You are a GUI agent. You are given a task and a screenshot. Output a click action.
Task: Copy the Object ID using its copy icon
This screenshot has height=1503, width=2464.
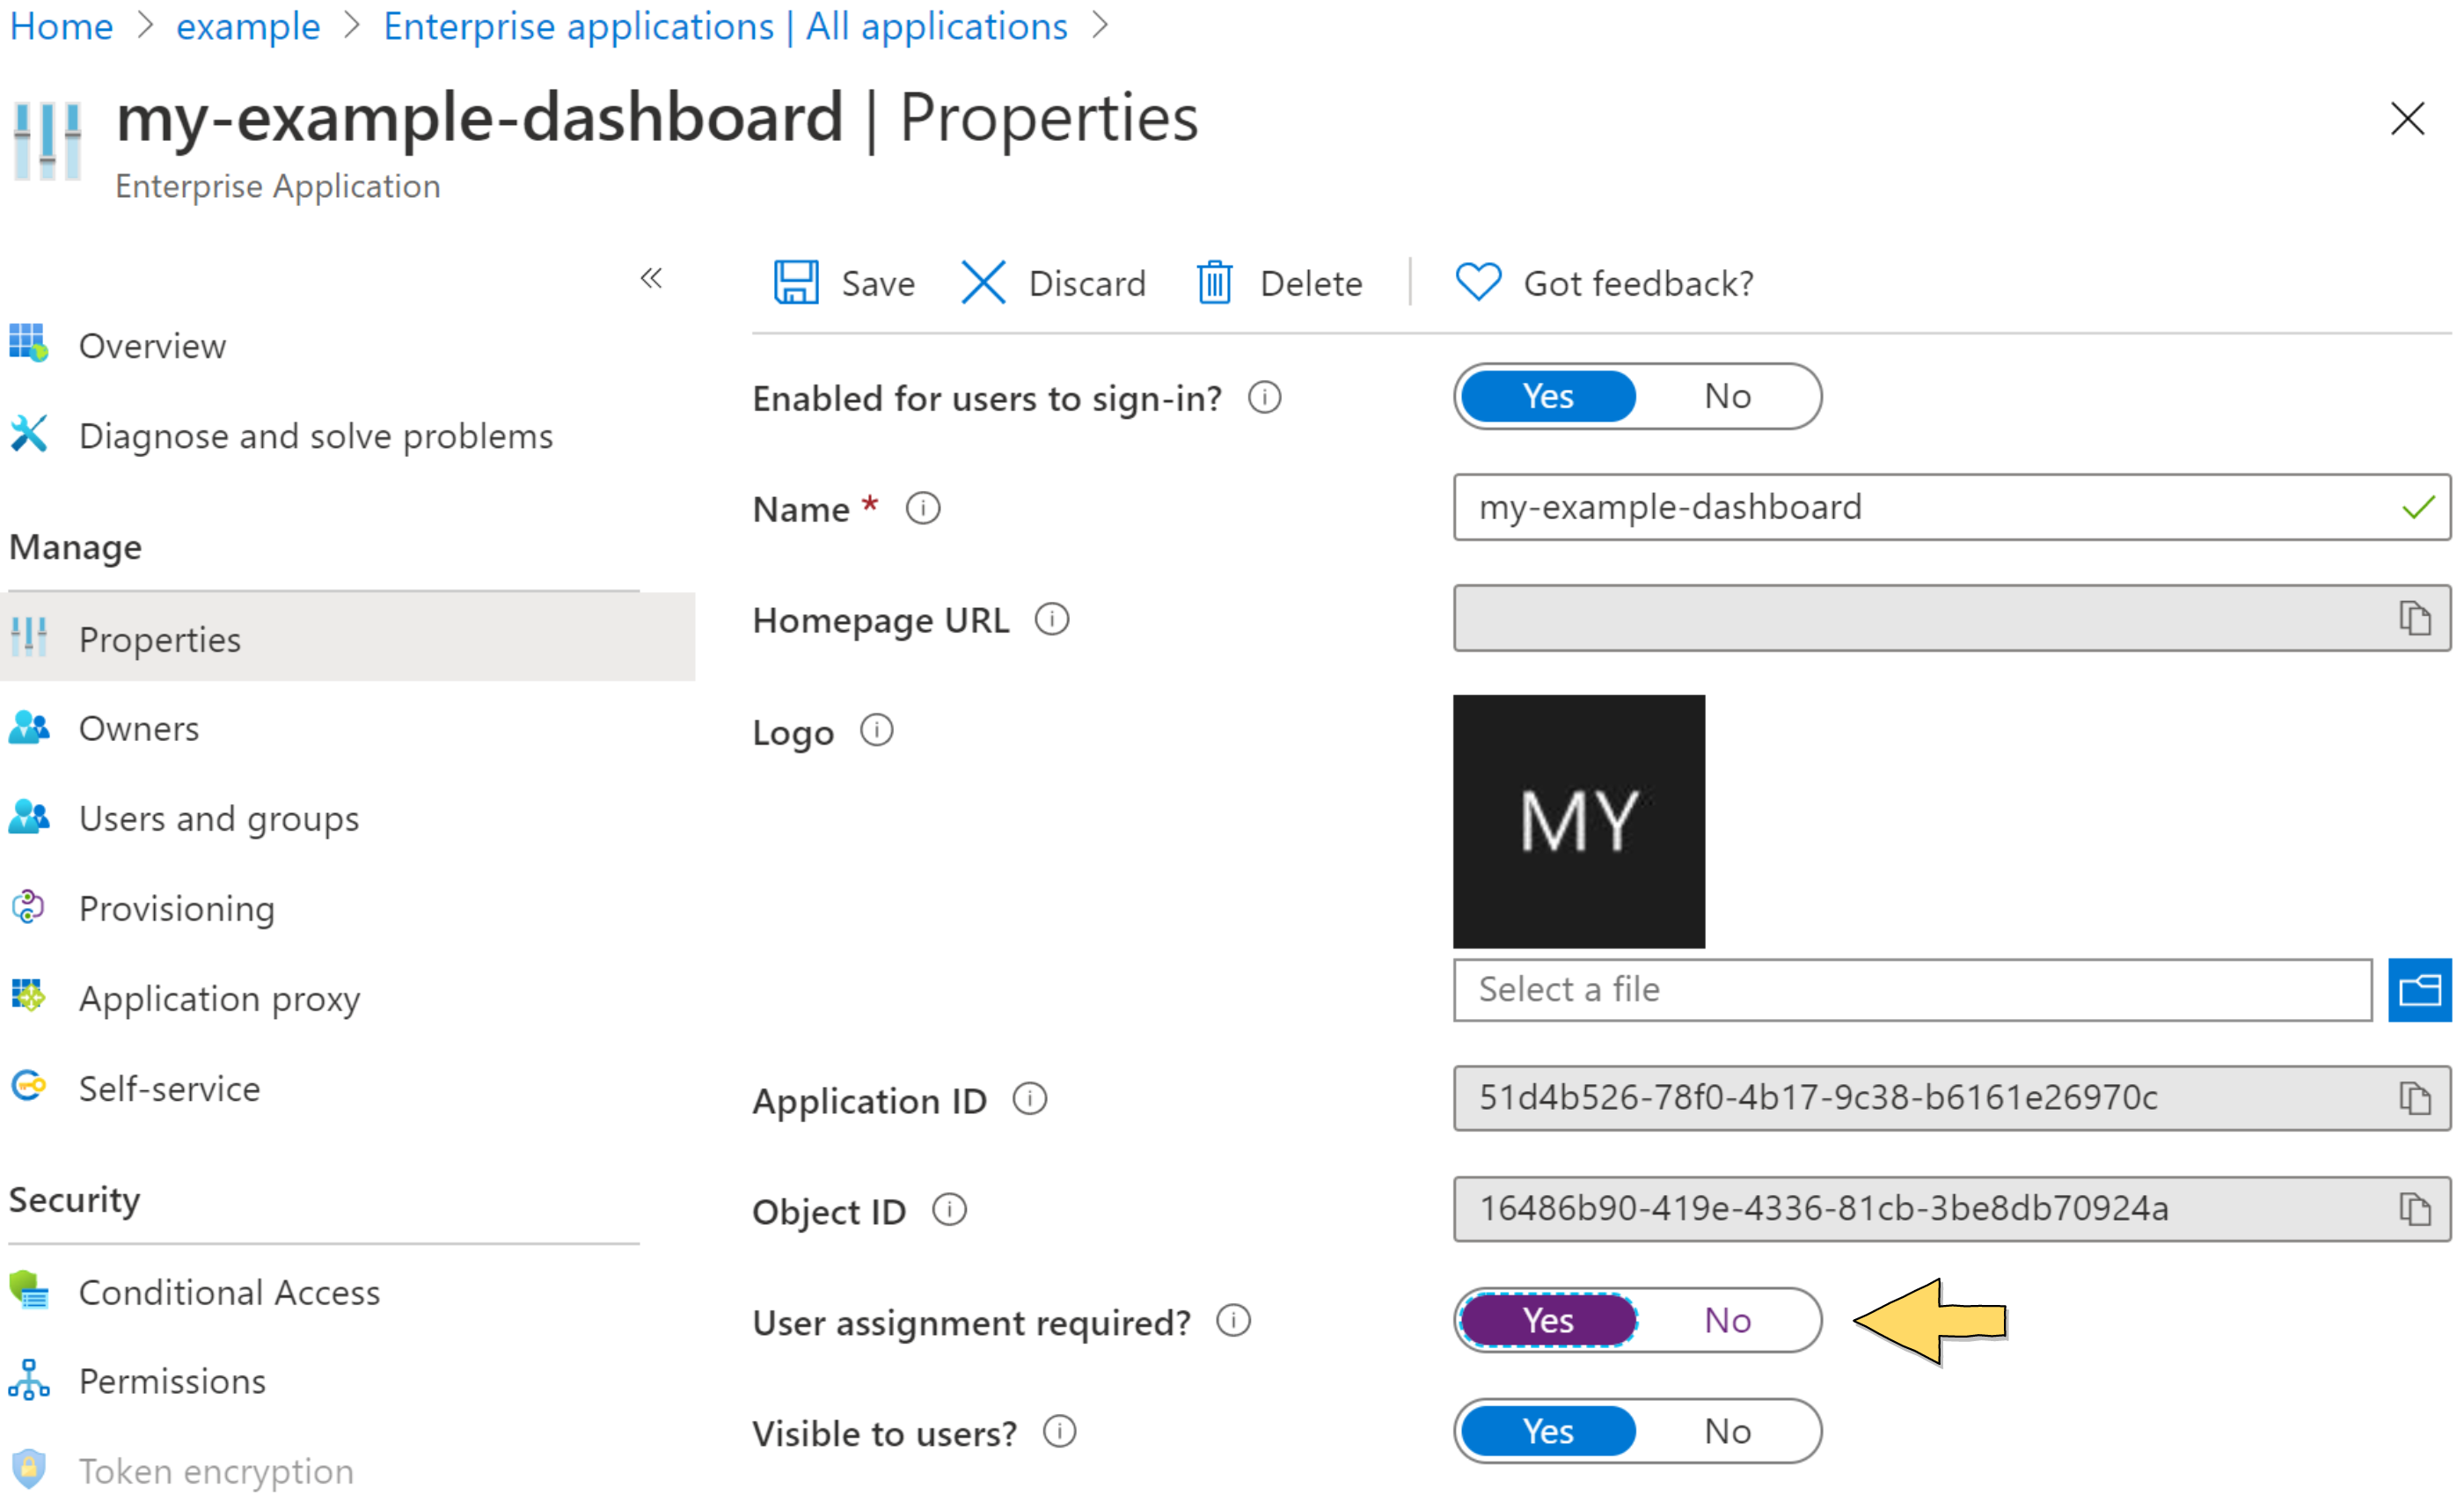[x=2417, y=1209]
